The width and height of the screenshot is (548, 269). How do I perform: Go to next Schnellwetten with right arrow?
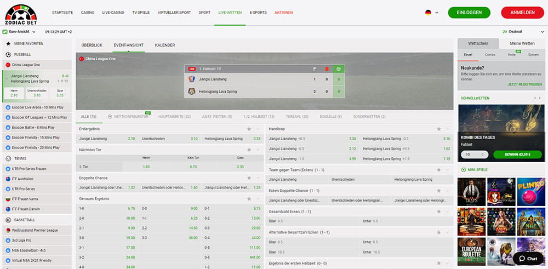540,98
